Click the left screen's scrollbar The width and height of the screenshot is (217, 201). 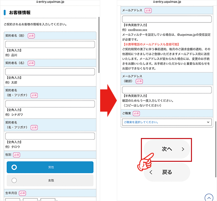click(99, 45)
